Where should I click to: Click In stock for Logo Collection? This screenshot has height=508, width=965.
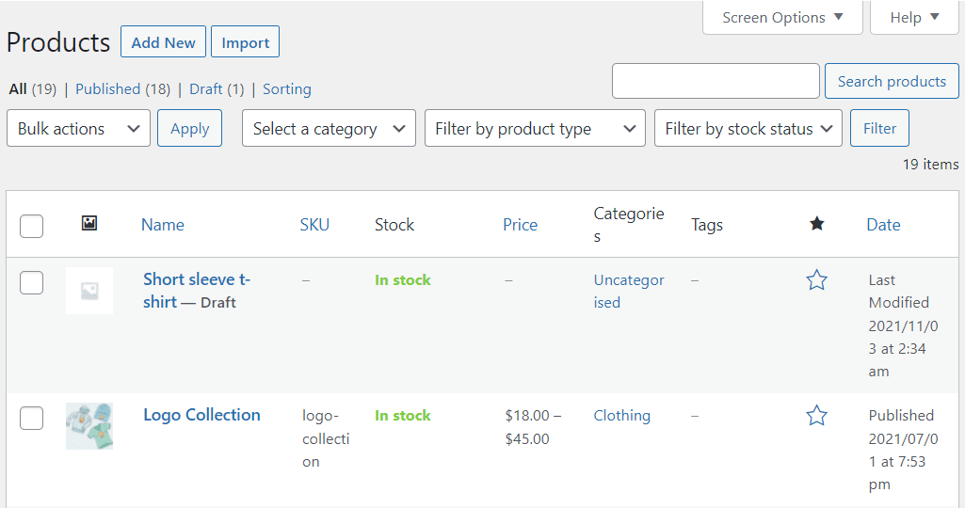point(403,416)
